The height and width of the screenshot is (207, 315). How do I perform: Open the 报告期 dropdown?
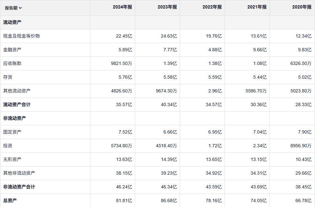click(x=13, y=8)
